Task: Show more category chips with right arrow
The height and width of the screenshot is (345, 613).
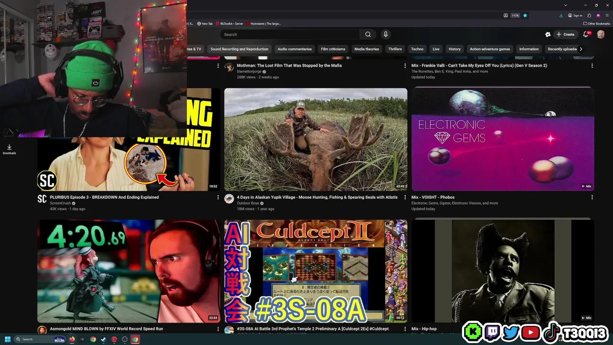Action: 581,49
